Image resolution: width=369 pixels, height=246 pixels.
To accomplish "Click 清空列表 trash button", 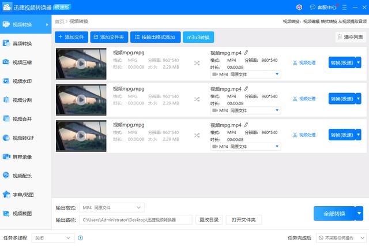I will (x=351, y=37).
